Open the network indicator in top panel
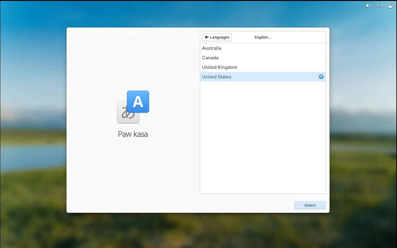This screenshot has height=248, width=397. (x=380, y=6)
